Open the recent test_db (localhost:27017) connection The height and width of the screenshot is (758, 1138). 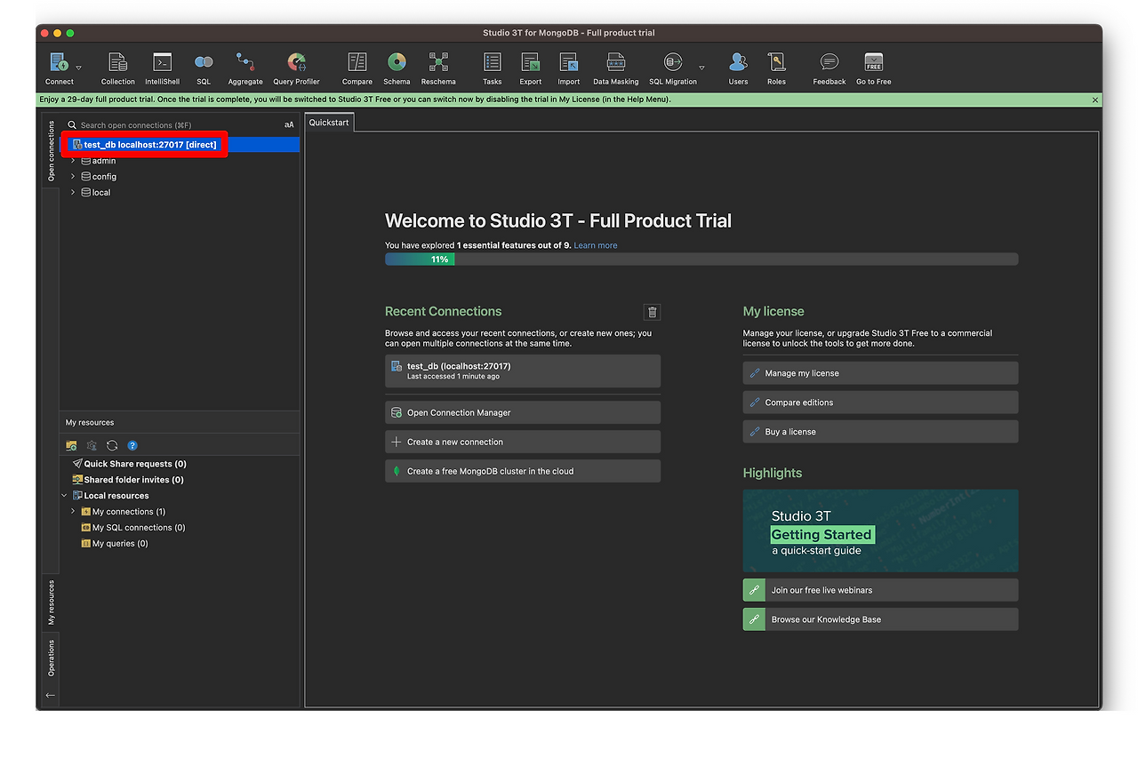coord(523,371)
